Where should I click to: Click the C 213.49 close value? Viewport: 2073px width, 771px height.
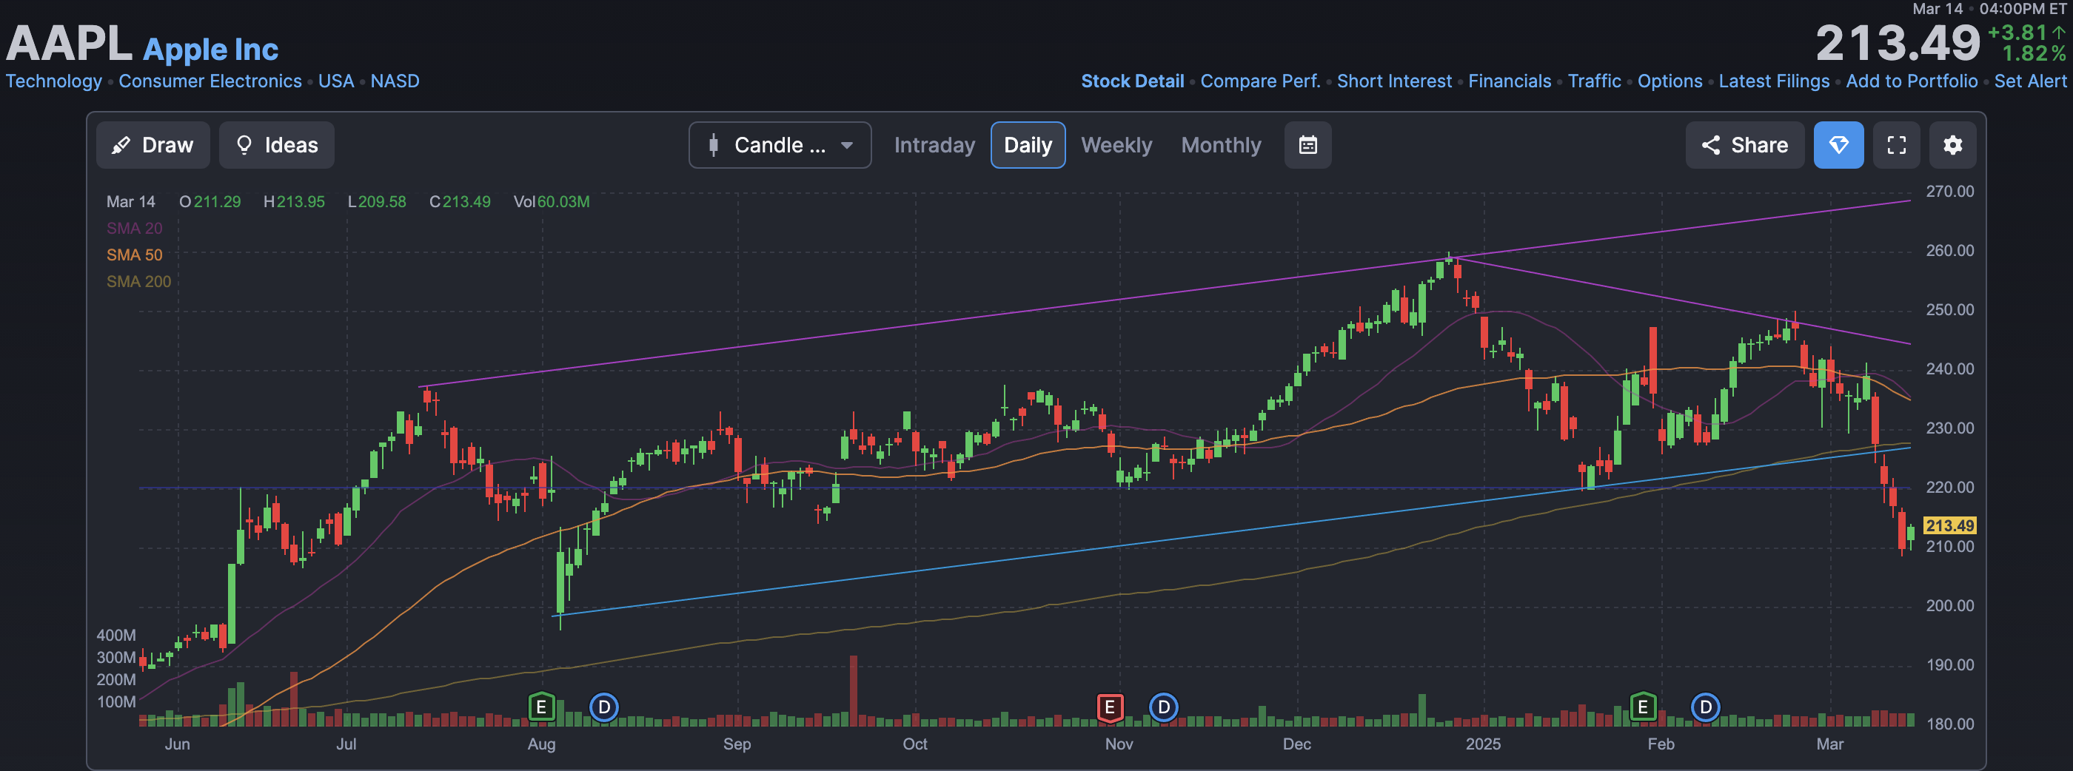[460, 202]
